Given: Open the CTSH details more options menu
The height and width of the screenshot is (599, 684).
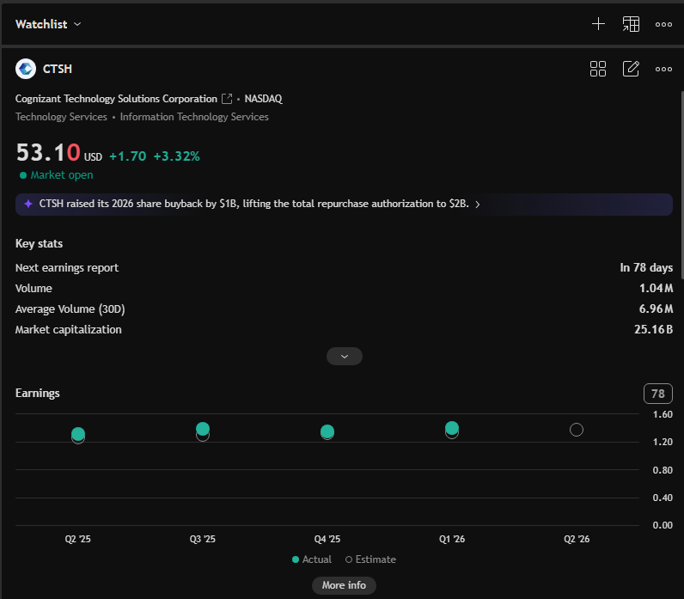Looking at the screenshot, I should pyautogui.click(x=663, y=69).
